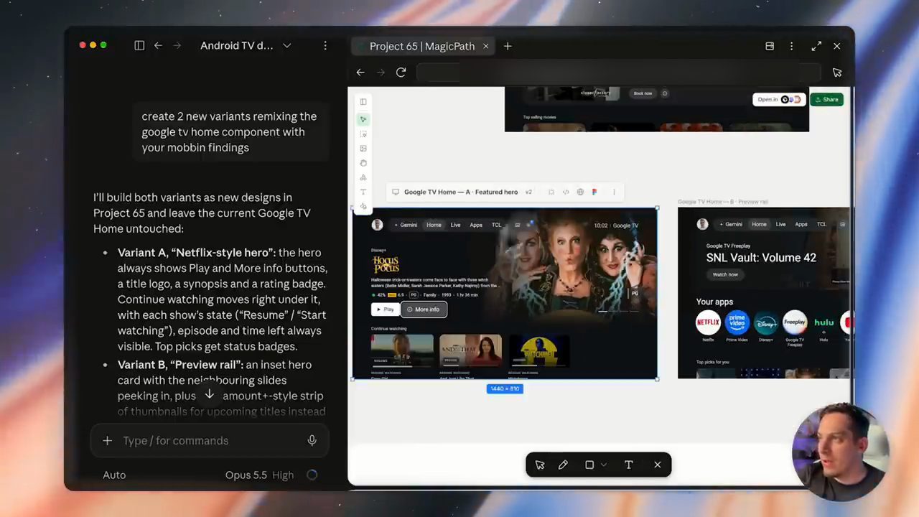Open the chat title three-dot menu
919x517 pixels.
coord(325,45)
